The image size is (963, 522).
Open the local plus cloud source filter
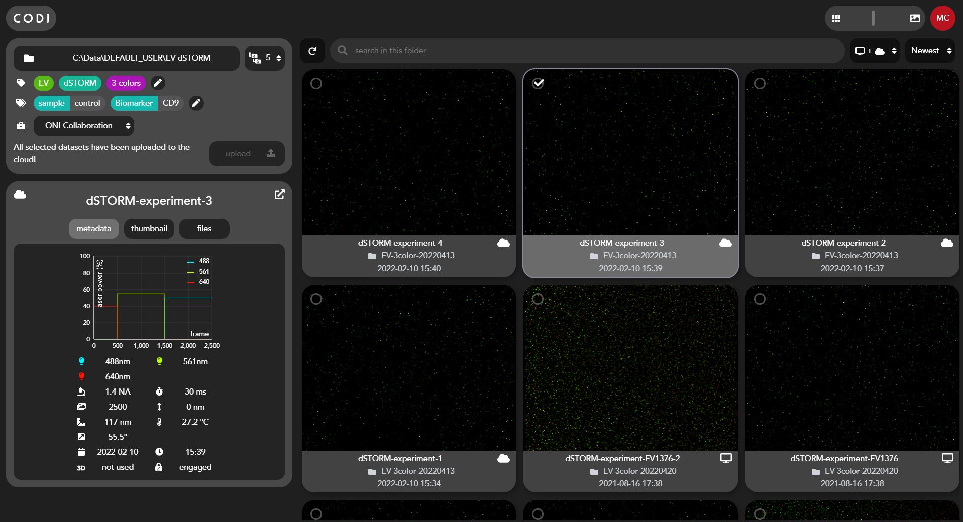pyautogui.click(x=875, y=51)
